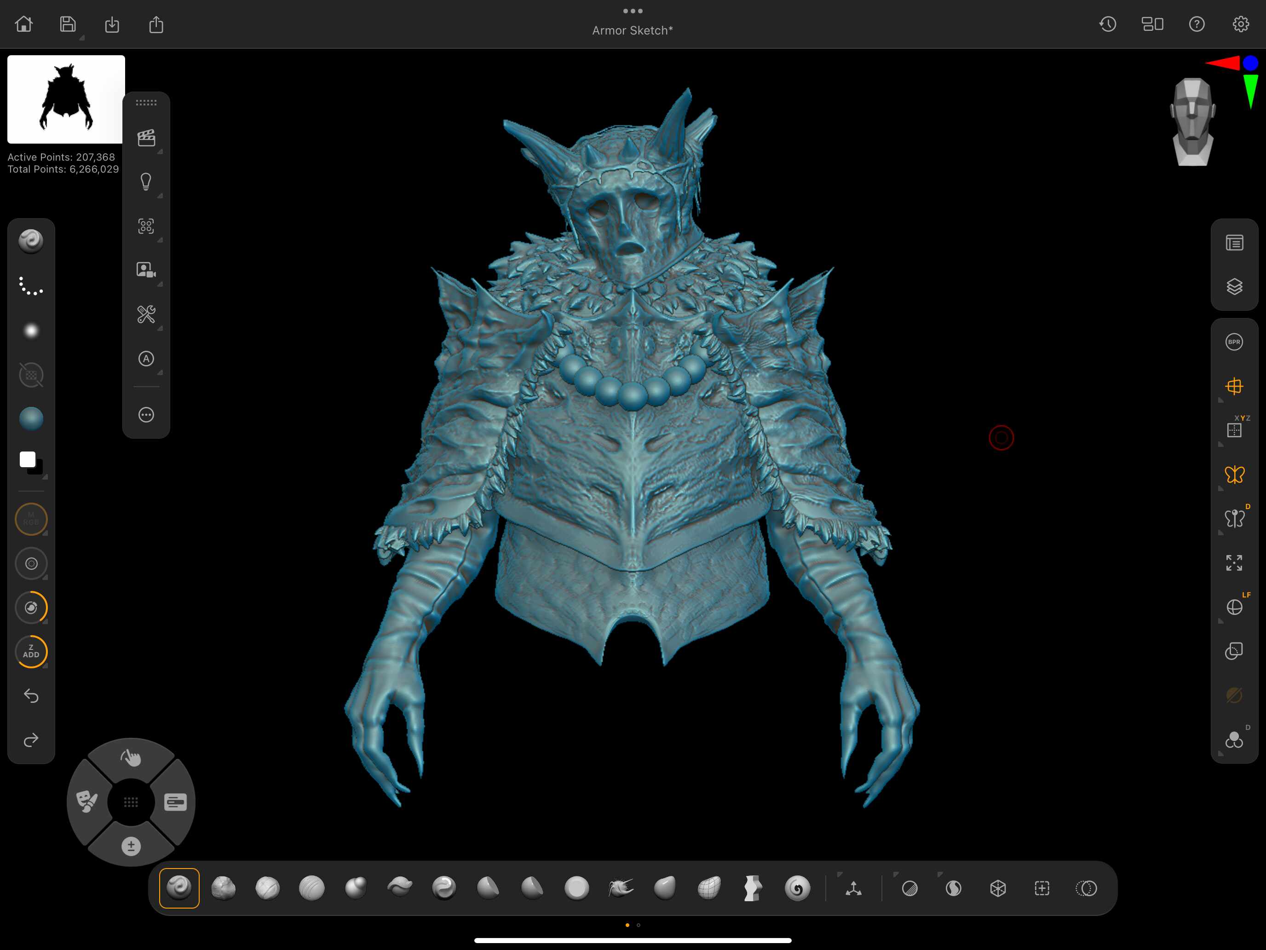Expand more options ellipsis in side panel

click(x=146, y=415)
